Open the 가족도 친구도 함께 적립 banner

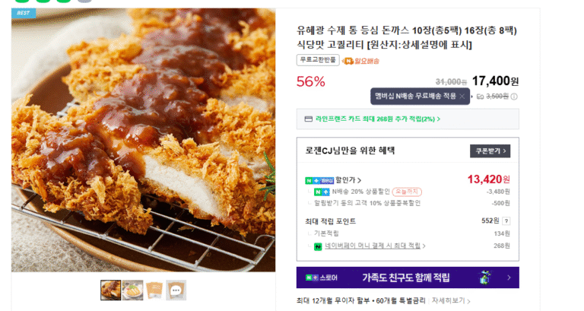click(407, 278)
